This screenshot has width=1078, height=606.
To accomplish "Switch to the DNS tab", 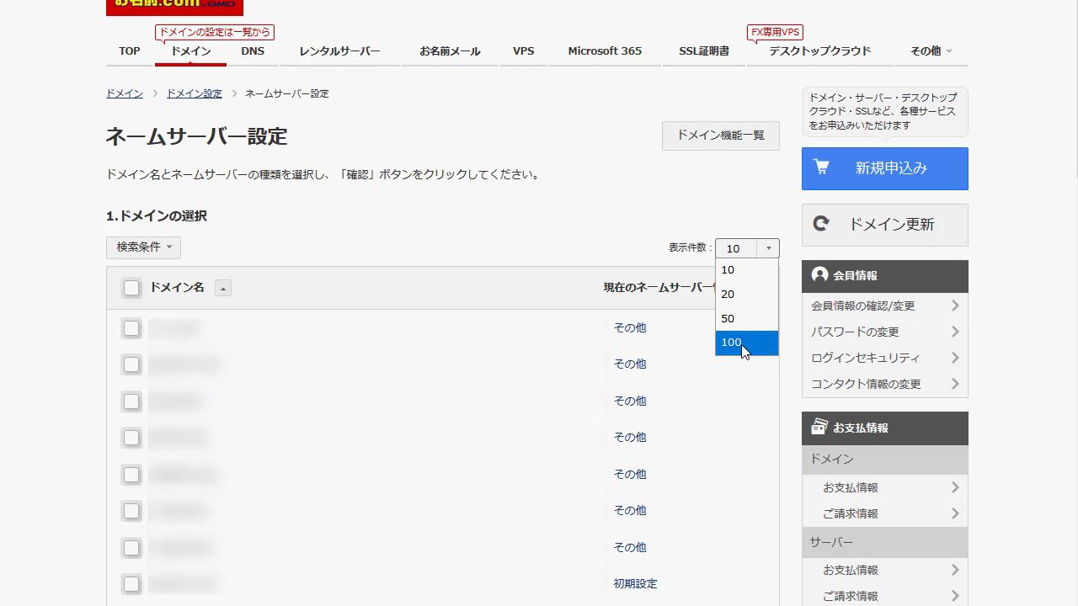I will pos(253,51).
